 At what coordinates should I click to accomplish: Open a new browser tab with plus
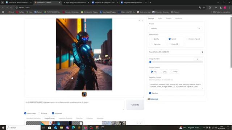click(150, 3)
